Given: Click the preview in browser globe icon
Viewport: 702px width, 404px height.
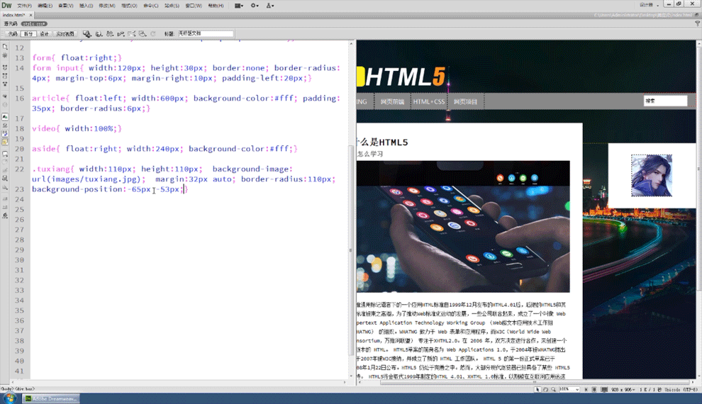Looking at the screenshot, I should coord(99,33).
